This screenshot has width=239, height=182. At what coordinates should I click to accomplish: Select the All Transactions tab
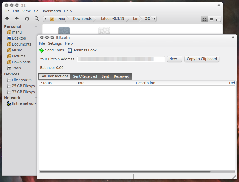(55, 76)
